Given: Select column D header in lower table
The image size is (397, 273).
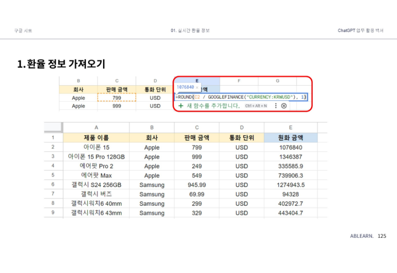Looking at the screenshot, I should point(242,127).
